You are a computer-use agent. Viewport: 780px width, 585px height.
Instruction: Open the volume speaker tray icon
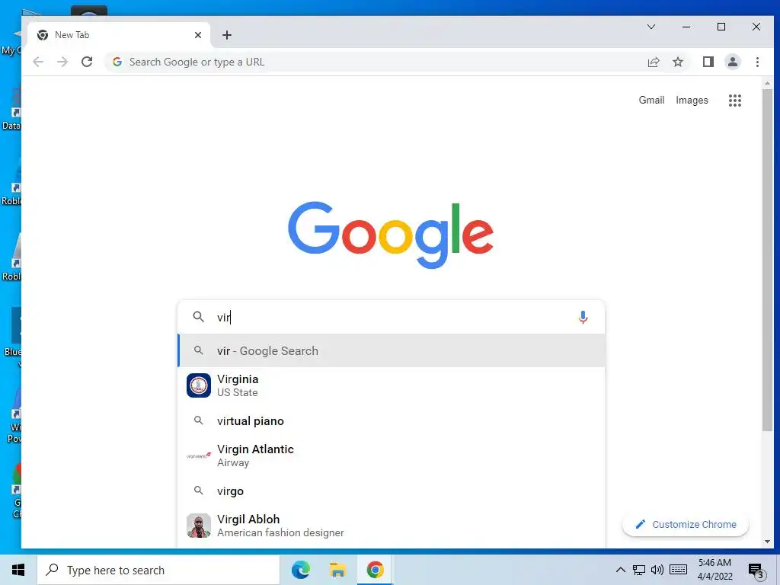(x=657, y=570)
